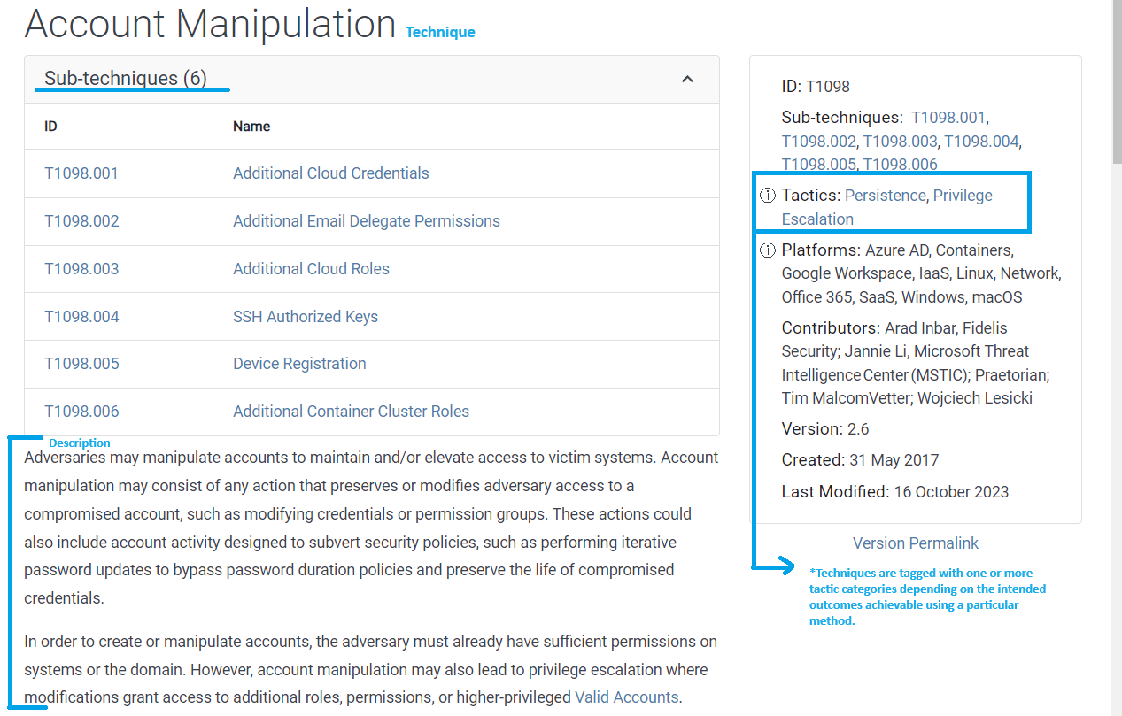Click the ID: T1098 text

pyautogui.click(x=816, y=87)
